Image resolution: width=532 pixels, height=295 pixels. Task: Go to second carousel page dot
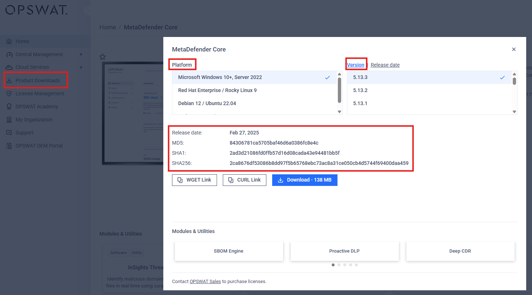tap(339, 265)
